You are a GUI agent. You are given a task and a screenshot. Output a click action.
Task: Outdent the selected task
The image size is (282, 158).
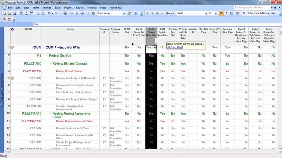click(x=148, y=14)
